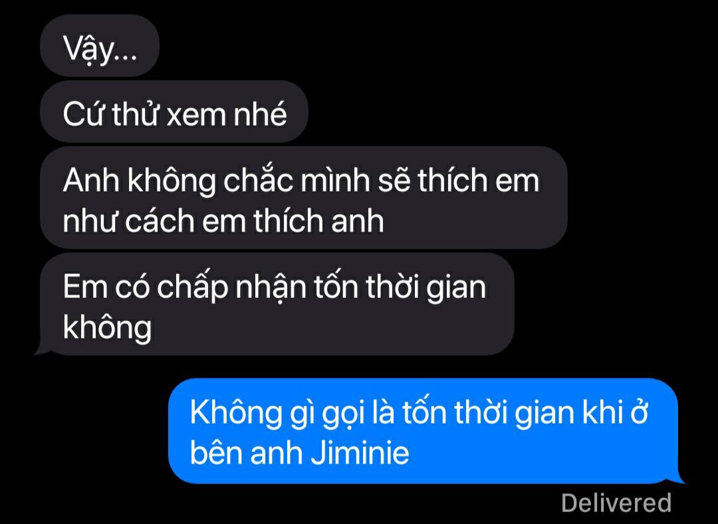
Task: Click "gọi là" in the blue bubble
Action: click(352, 413)
